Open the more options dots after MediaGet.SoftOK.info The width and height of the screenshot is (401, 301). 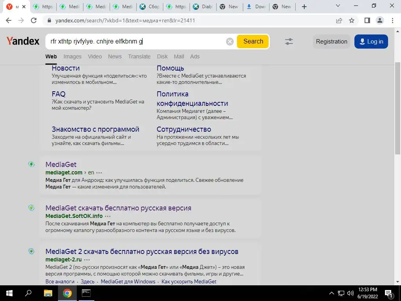coord(108,216)
